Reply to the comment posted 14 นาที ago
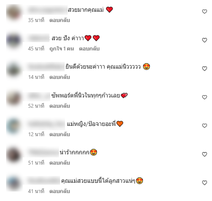Viewport: 212px width, 201px height. [60, 77]
